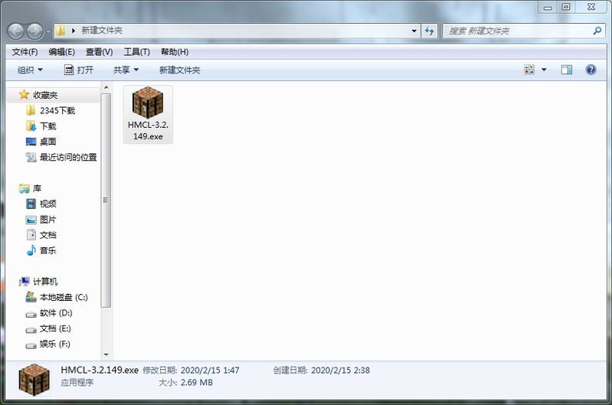Click the Back navigation arrow
Screen dimensions: 612x405
click(16, 31)
